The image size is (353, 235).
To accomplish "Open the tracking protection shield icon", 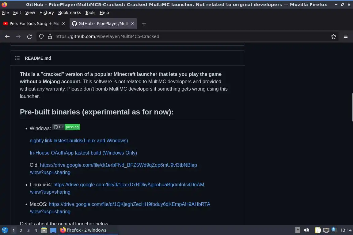I will 41,36.
